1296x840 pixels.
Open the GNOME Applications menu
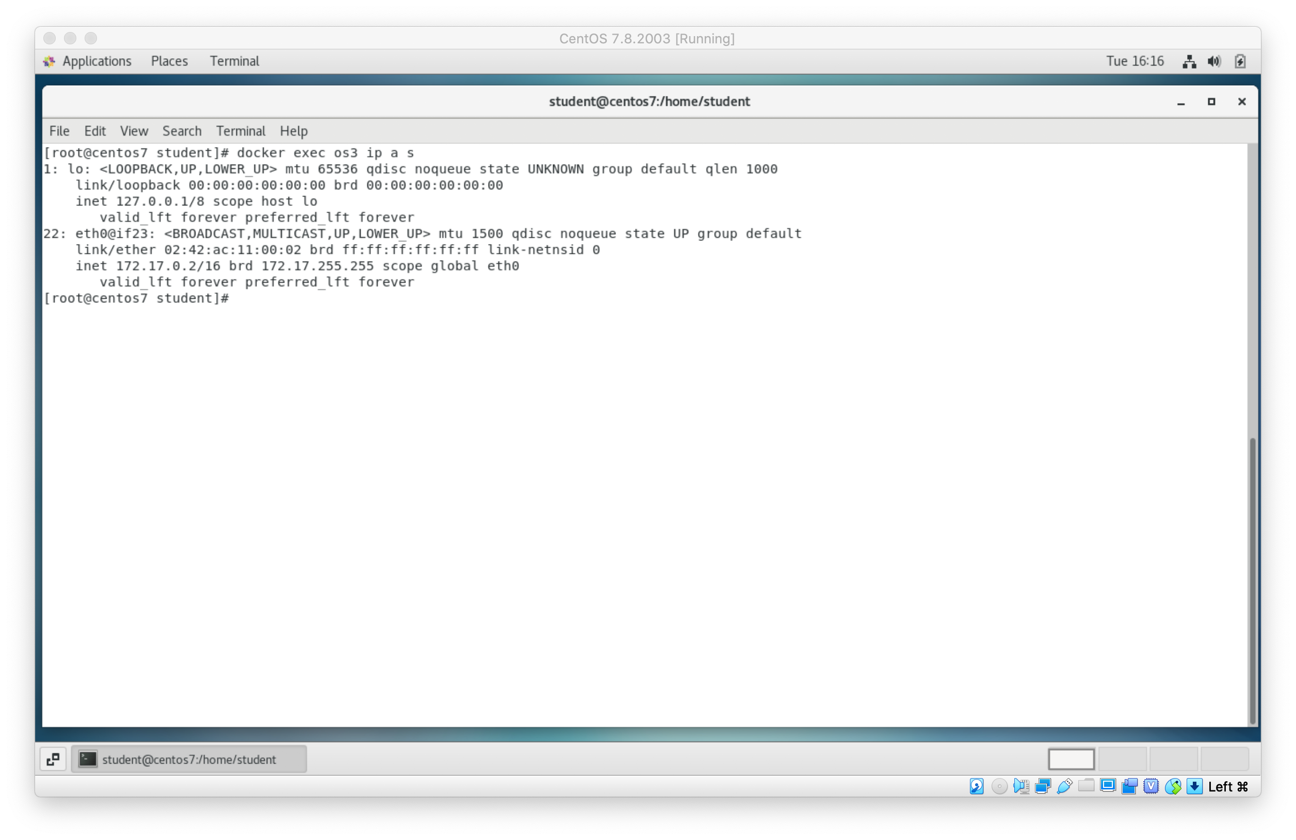coord(96,61)
